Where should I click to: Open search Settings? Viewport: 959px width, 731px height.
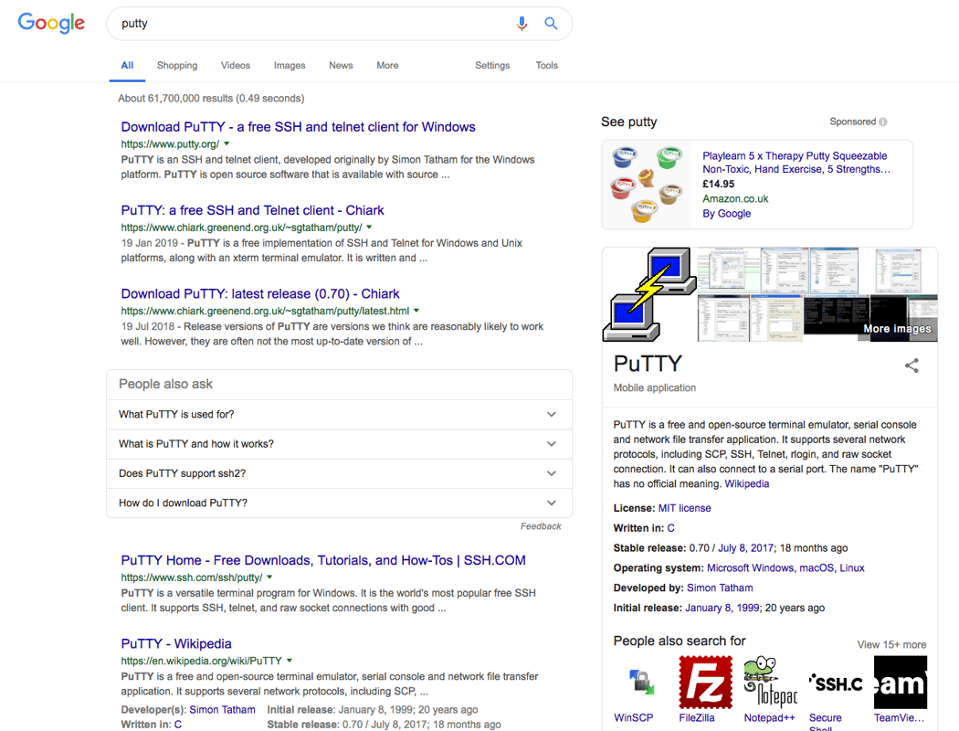point(492,66)
